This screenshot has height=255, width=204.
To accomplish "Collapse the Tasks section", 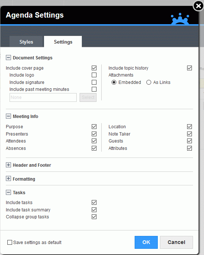I will click(x=8, y=192).
